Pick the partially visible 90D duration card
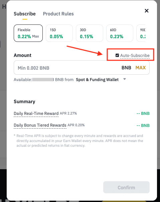The image size is (160, 202). [141, 33]
